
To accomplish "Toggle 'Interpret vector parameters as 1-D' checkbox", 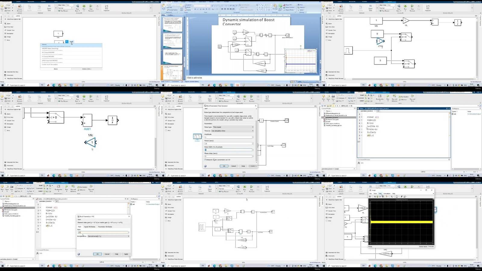I will pos(205,160).
